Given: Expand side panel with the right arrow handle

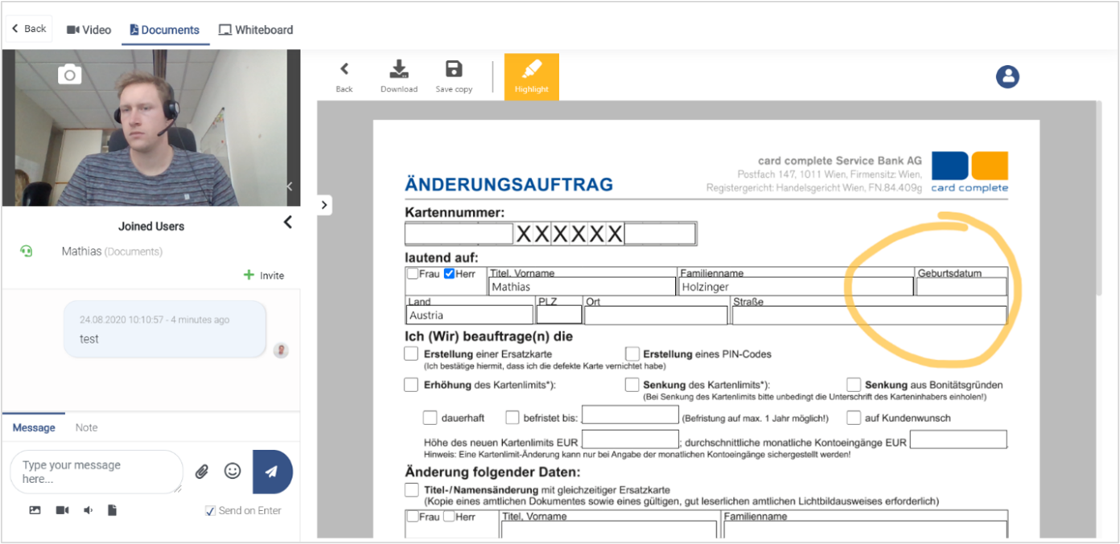Looking at the screenshot, I should (324, 205).
